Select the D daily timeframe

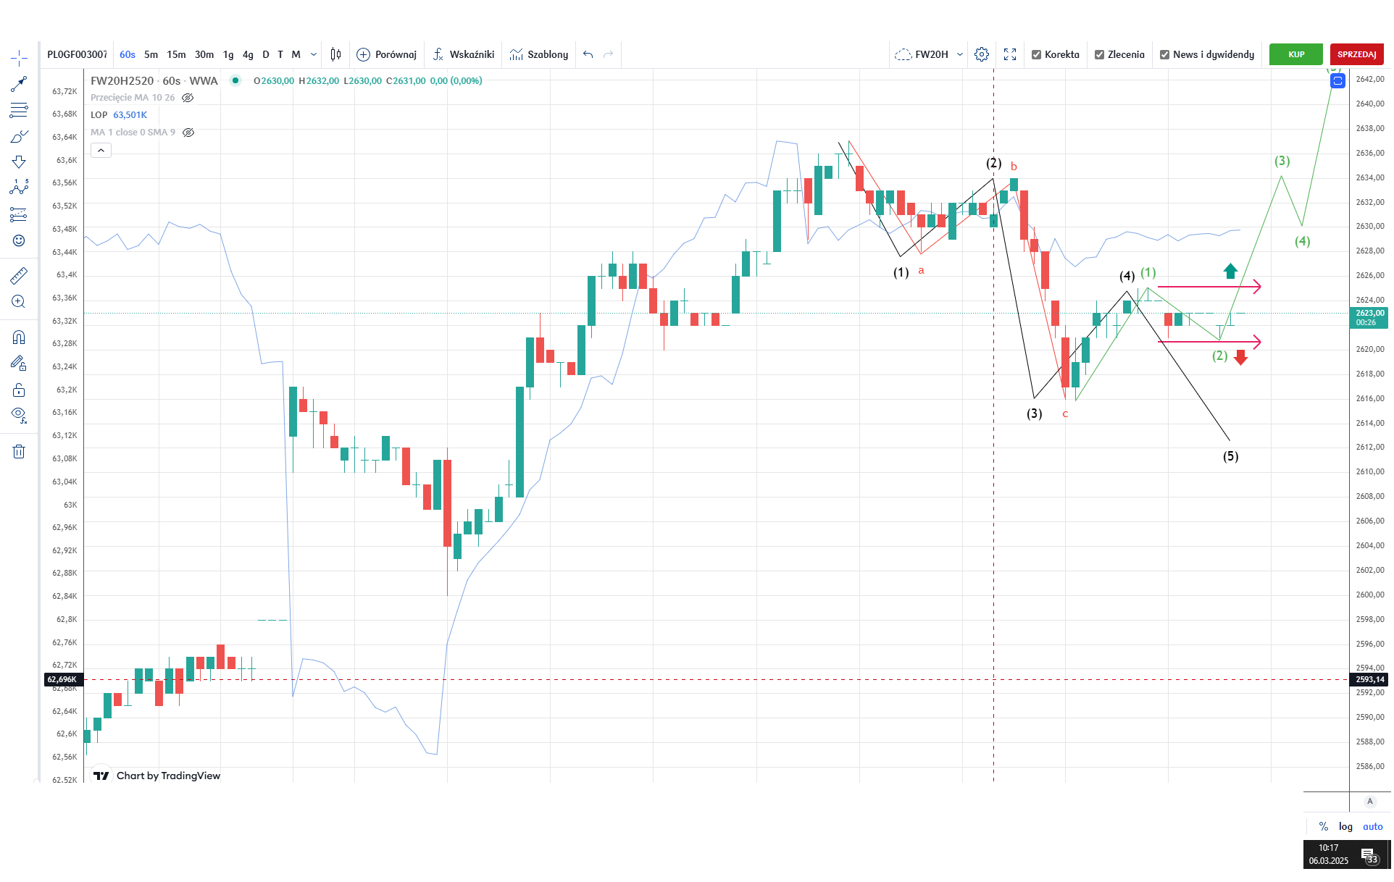point(266,54)
